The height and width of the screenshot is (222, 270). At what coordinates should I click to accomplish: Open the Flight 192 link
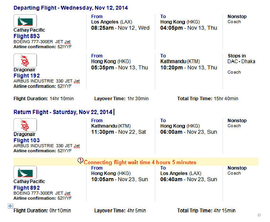click(x=27, y=76)
